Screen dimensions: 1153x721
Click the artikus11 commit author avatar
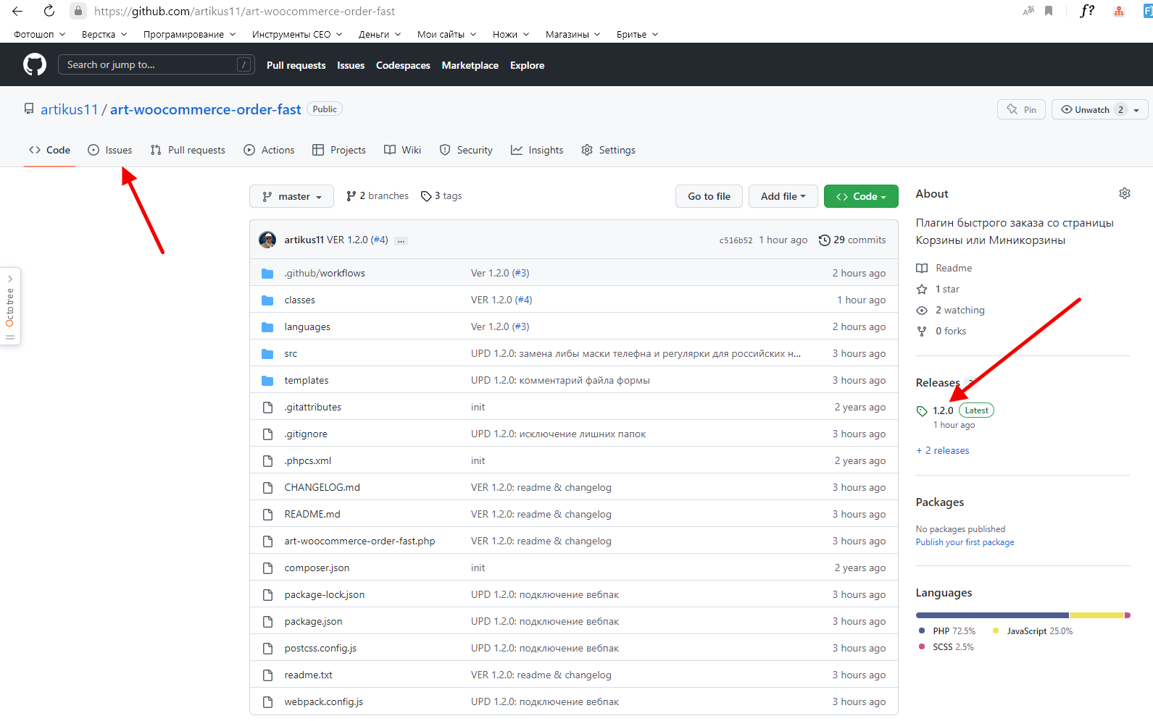click(x=267, y=240)
